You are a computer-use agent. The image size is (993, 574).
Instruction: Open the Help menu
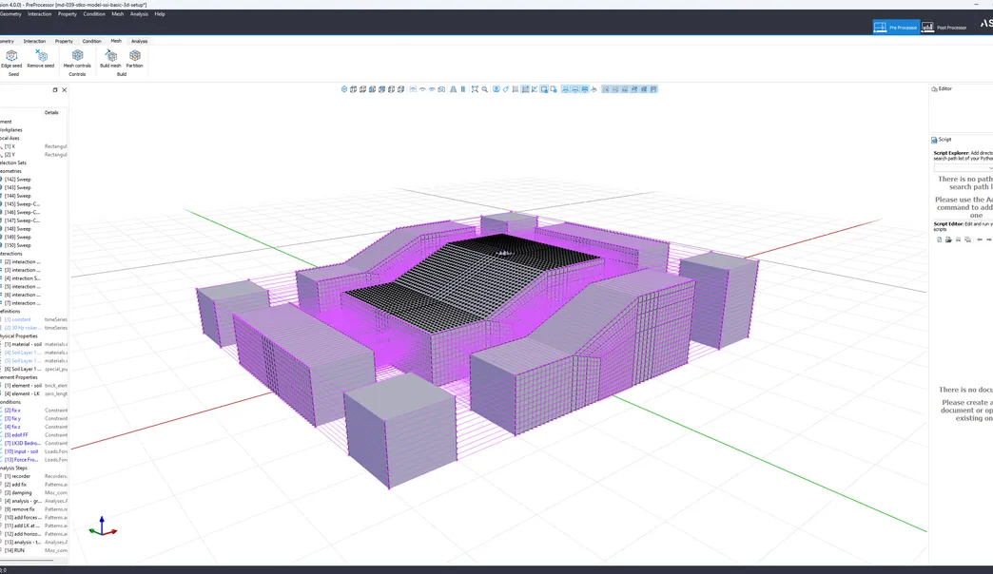point(160,14)
